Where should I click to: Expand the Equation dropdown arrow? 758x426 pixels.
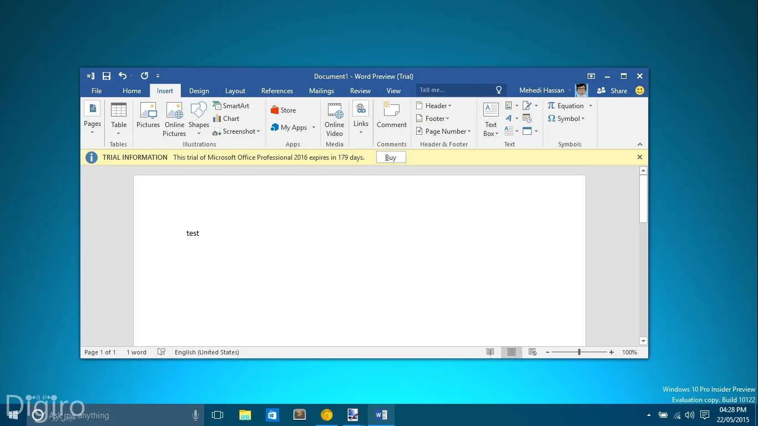coord(590,106)
